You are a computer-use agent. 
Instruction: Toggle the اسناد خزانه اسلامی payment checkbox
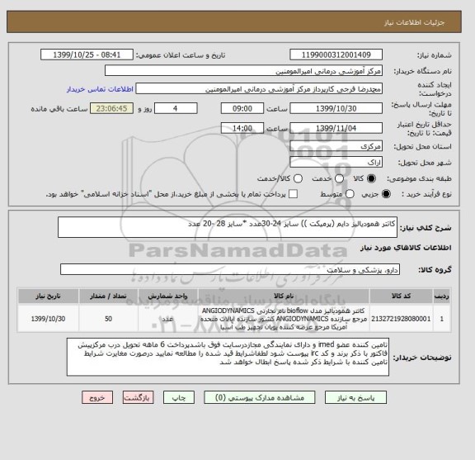pos(293,194)
